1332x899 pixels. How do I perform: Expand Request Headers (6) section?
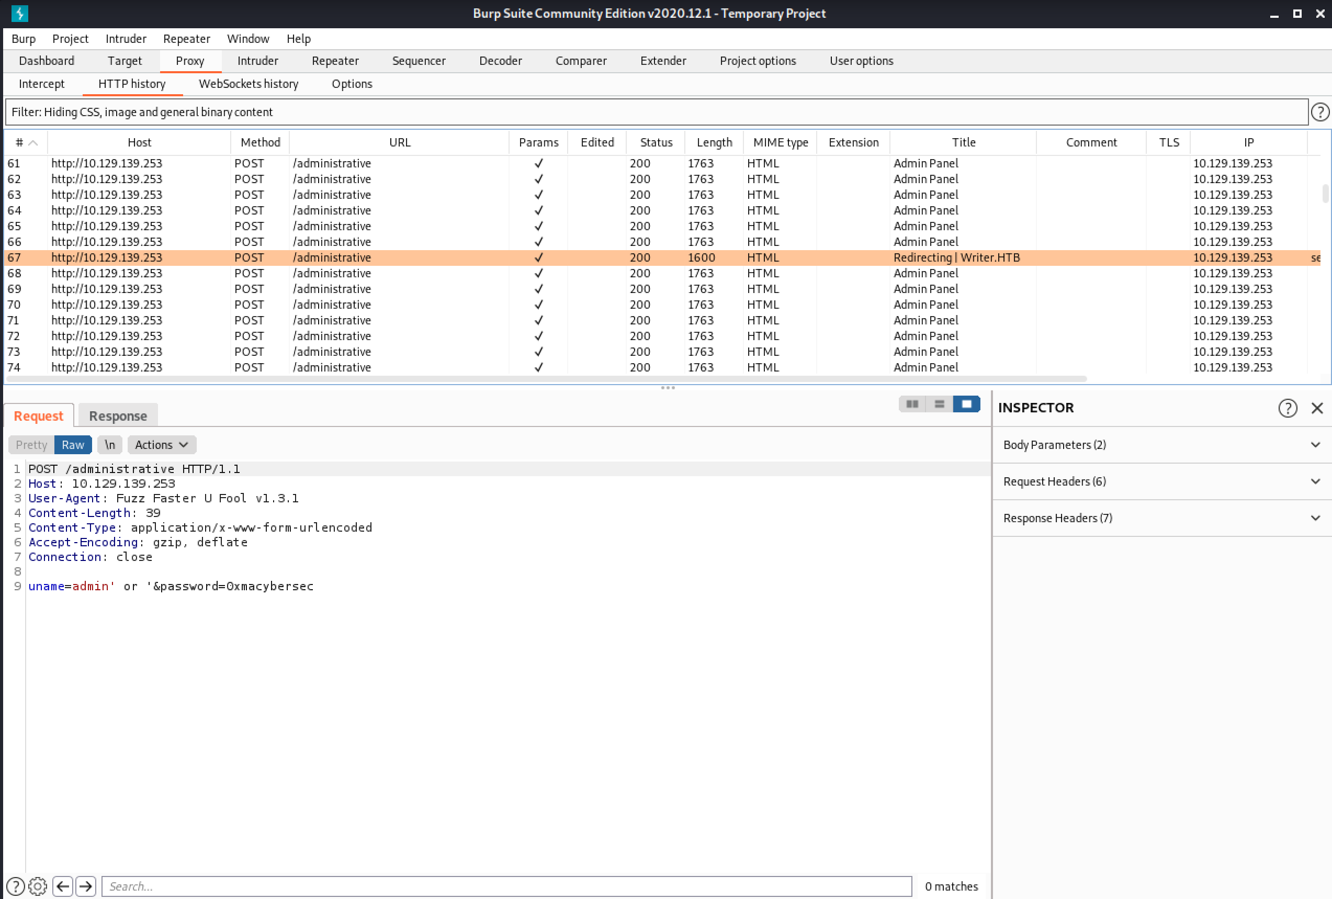[x=1162, y=481]
